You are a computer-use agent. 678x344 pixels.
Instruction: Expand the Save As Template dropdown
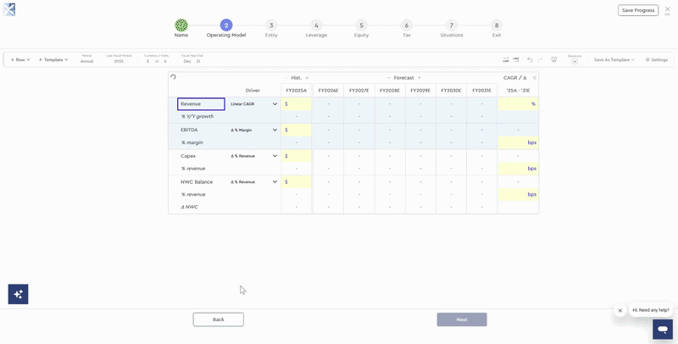(614, 60)
